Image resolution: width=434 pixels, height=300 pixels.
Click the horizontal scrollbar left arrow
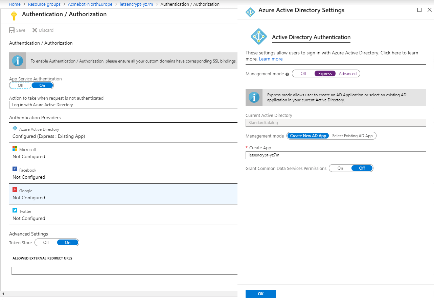coord(3,294)
